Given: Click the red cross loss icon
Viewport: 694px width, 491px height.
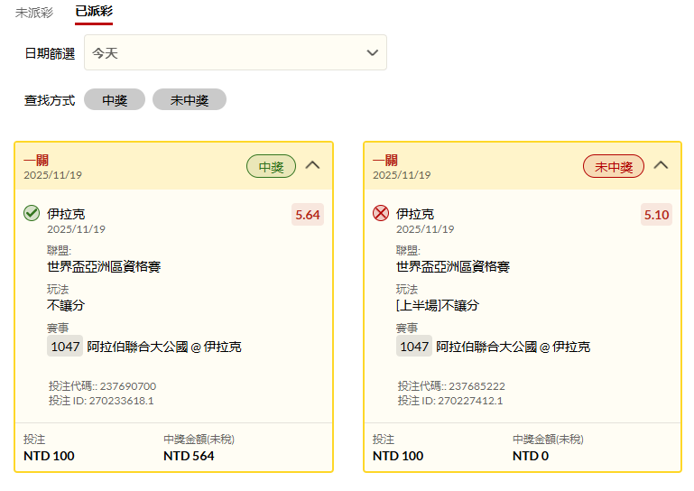Looking at the screenshot, I should (x=381, y=214).
